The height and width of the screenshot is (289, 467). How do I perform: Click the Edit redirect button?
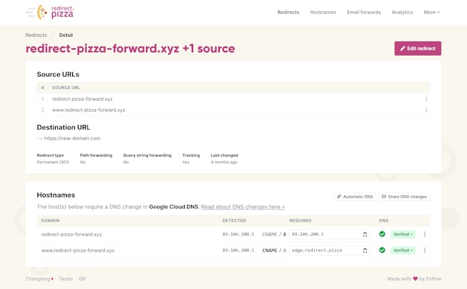click(418, 49)
